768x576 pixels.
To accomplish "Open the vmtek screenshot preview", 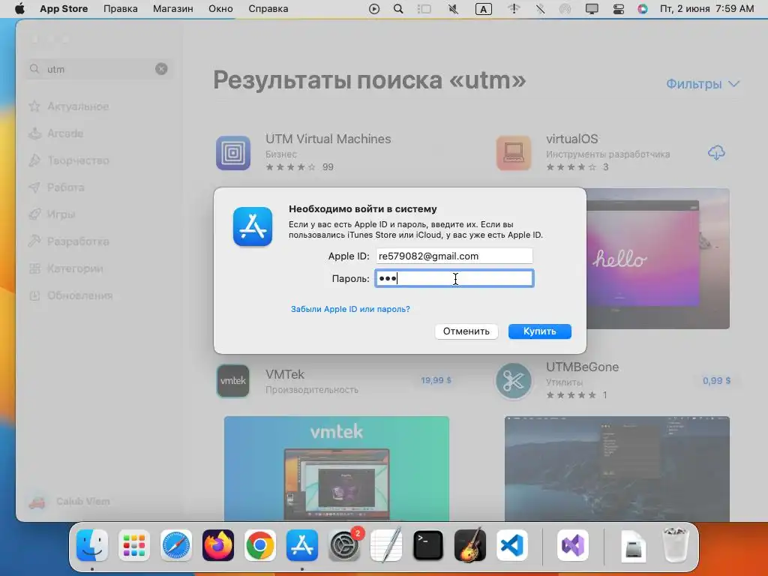I will click(337, 469).
